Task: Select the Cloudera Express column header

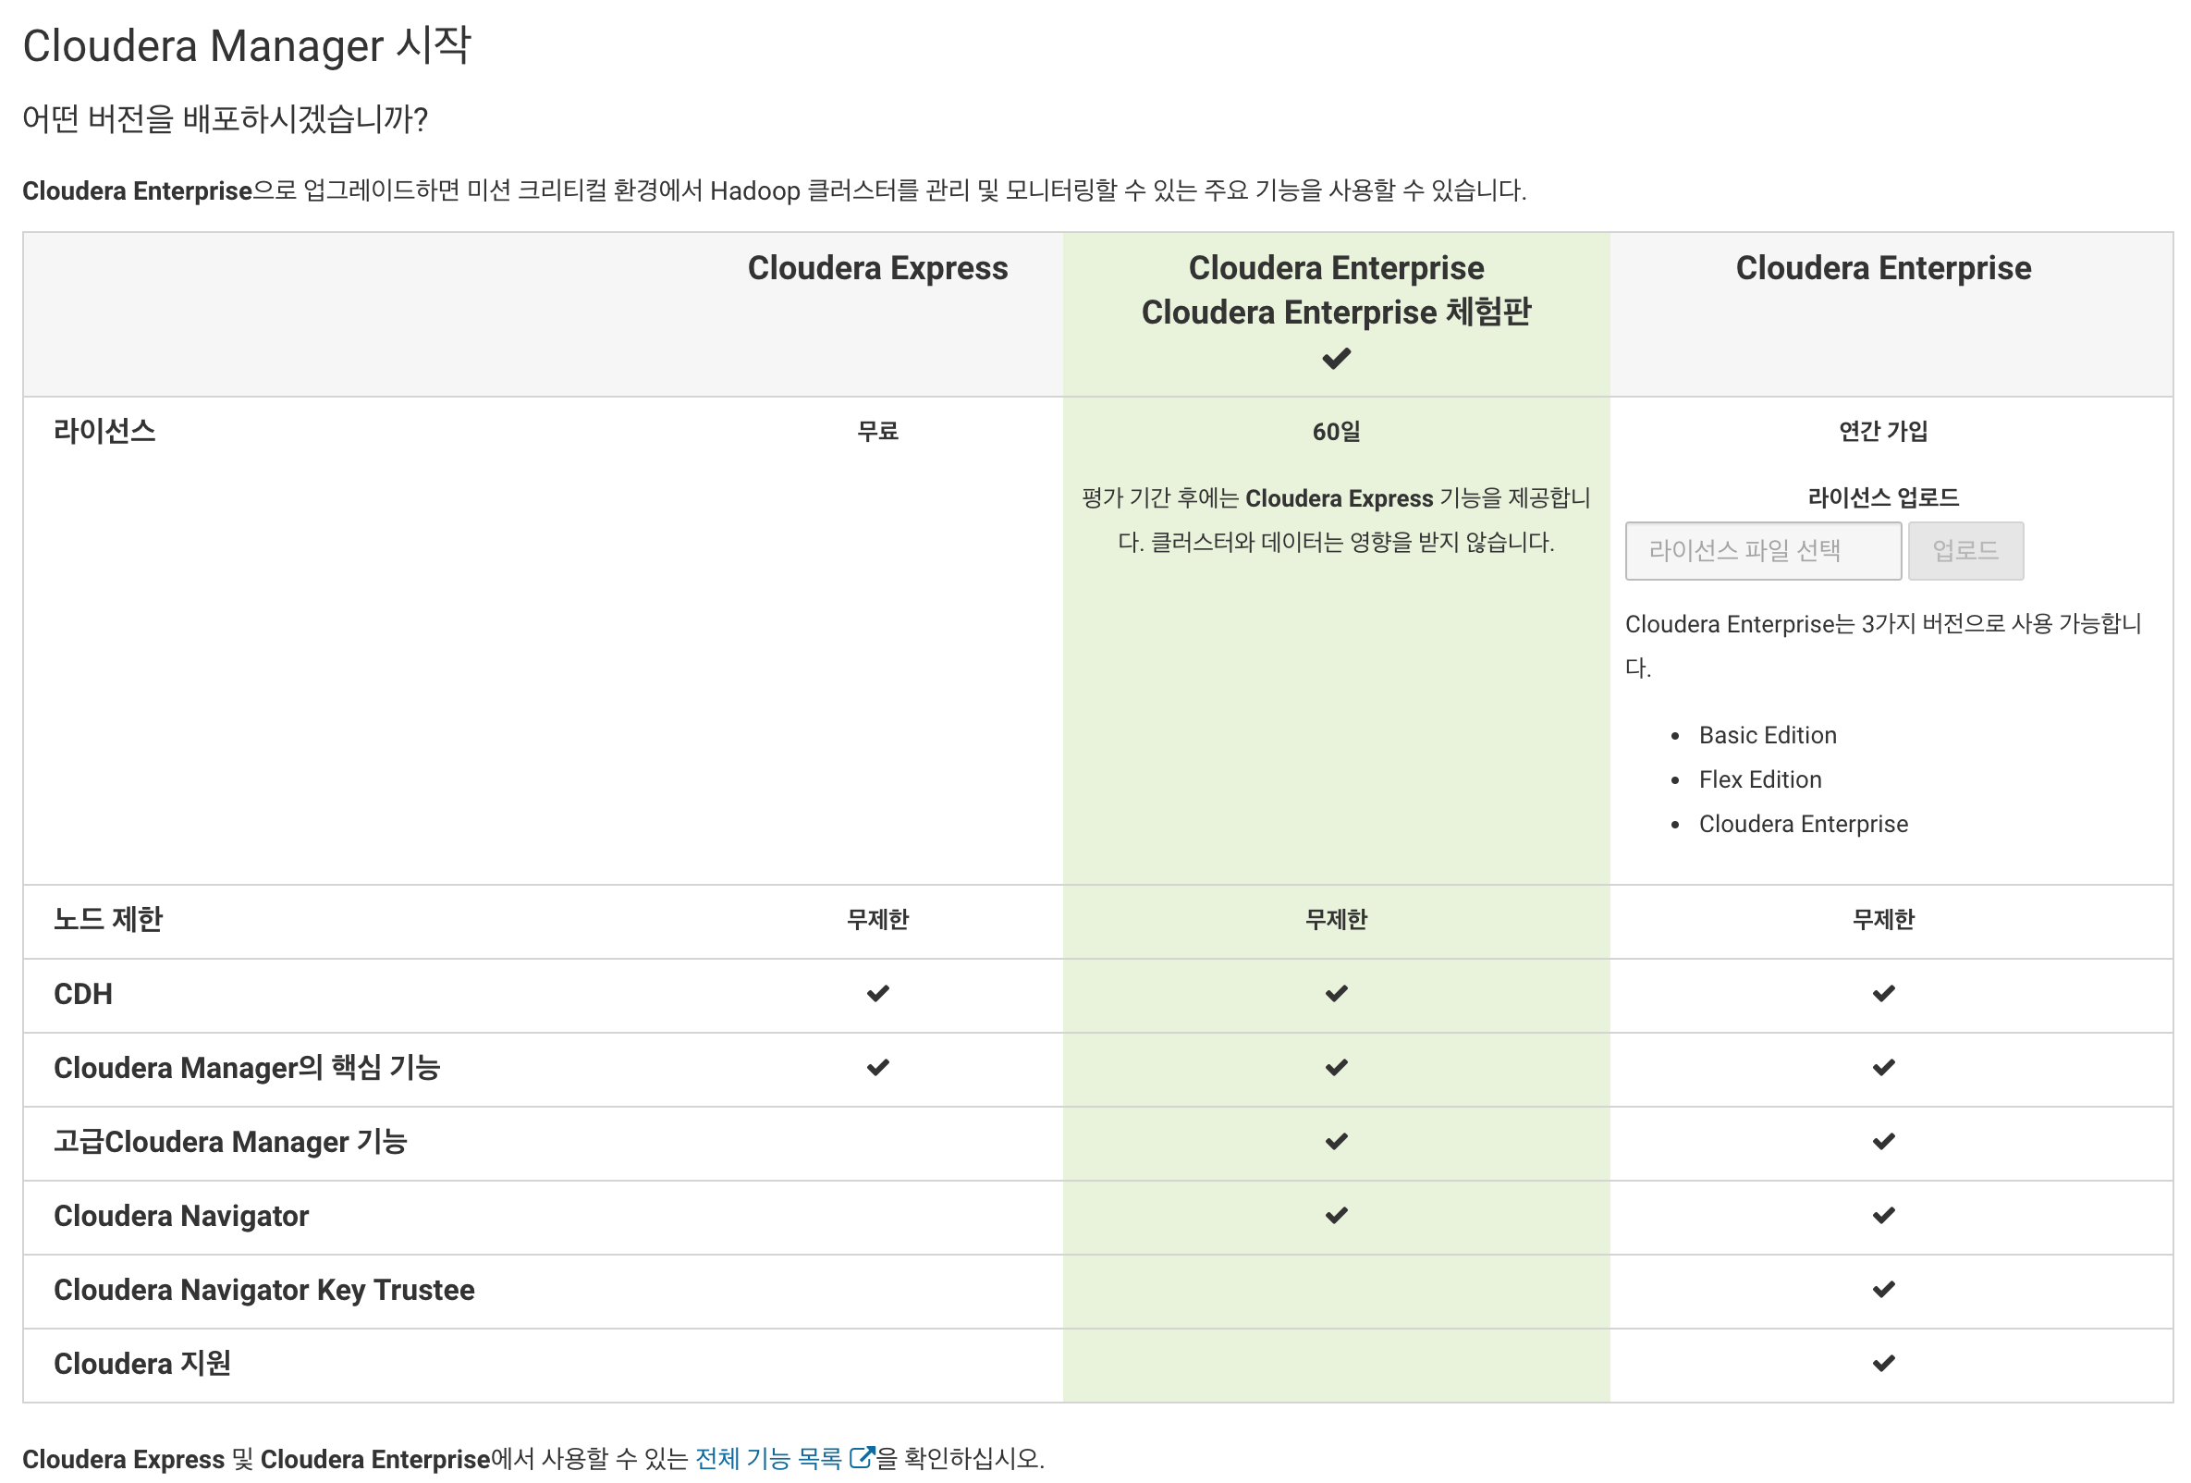Action: [877, 268]
